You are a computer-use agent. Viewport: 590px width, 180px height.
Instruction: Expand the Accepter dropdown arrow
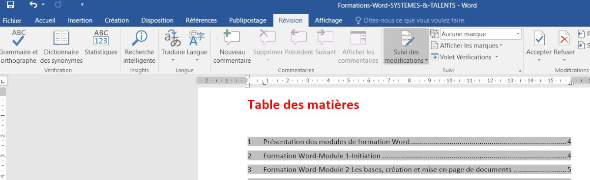[539, 60]
